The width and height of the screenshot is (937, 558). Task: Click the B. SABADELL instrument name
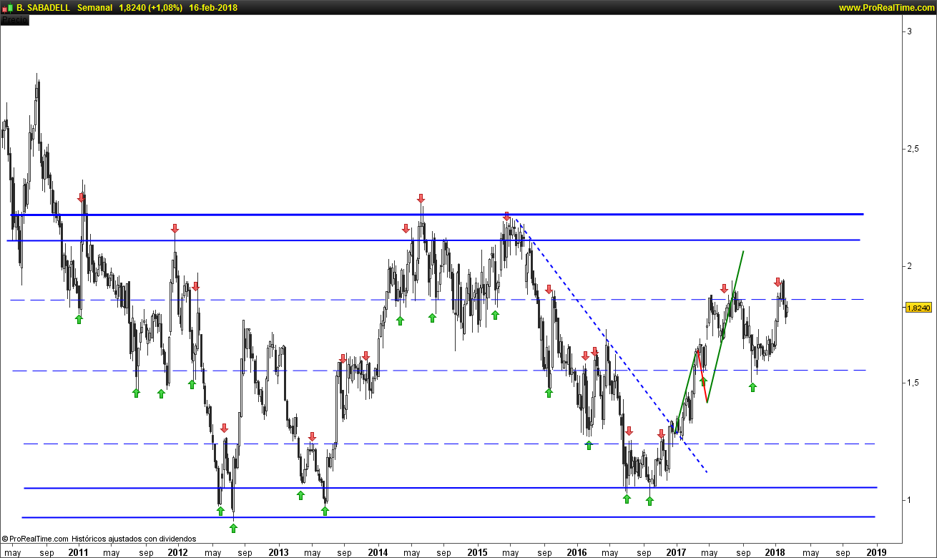click(44, 8)
